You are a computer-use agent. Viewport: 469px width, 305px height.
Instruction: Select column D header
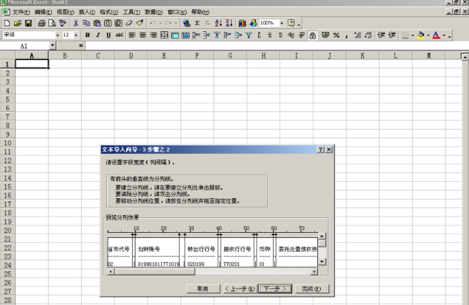tap(131, 56)
